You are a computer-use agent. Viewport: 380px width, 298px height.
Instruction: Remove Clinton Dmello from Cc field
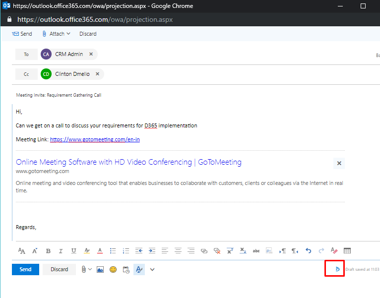[97, 74]
